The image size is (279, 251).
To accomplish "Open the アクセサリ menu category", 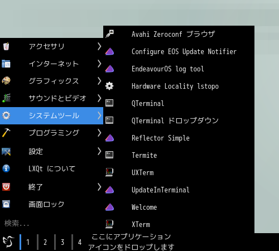I will coord(51,46).
